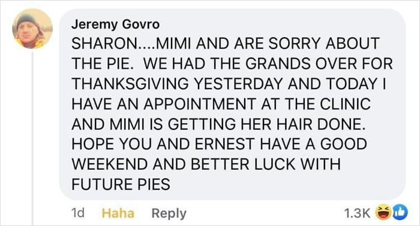View the 1.3K reactions count

[357, 213]
